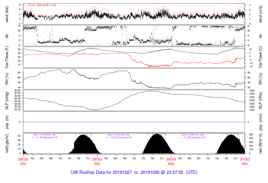This screenshot has height=183, width=268.
Task: Click the UW Rooftop Data chart title
Action: tap(134, 173)
